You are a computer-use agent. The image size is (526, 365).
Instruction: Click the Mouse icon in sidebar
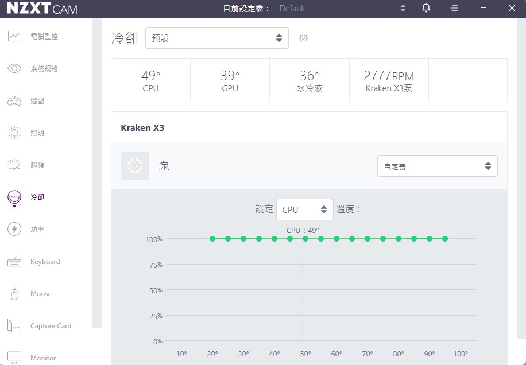[14, 294]
